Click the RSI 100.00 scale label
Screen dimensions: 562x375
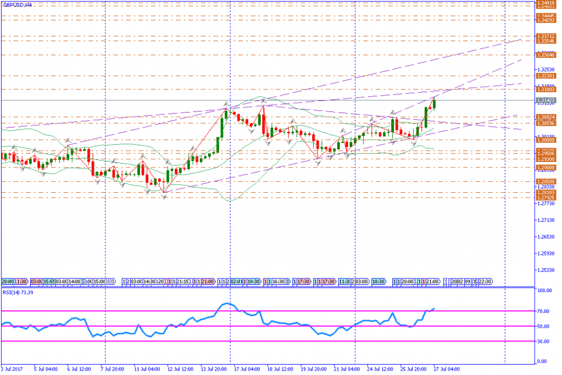(x=545, y=290)
